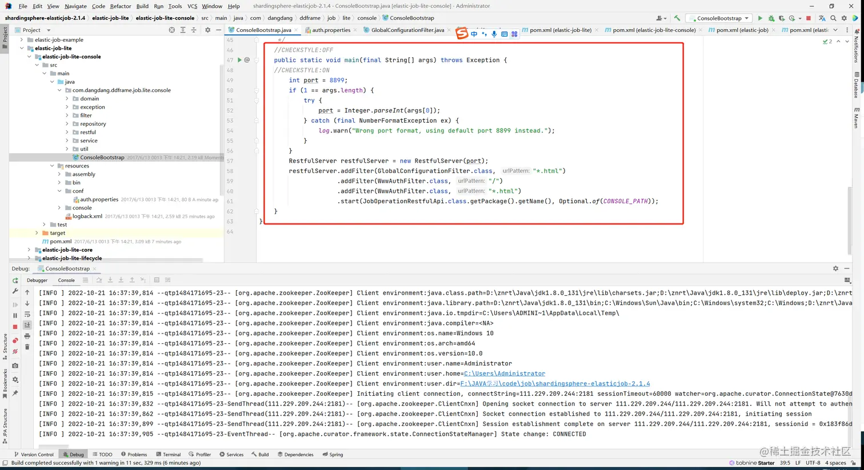Take a thread dump with the camera icon

click(15, 365)
